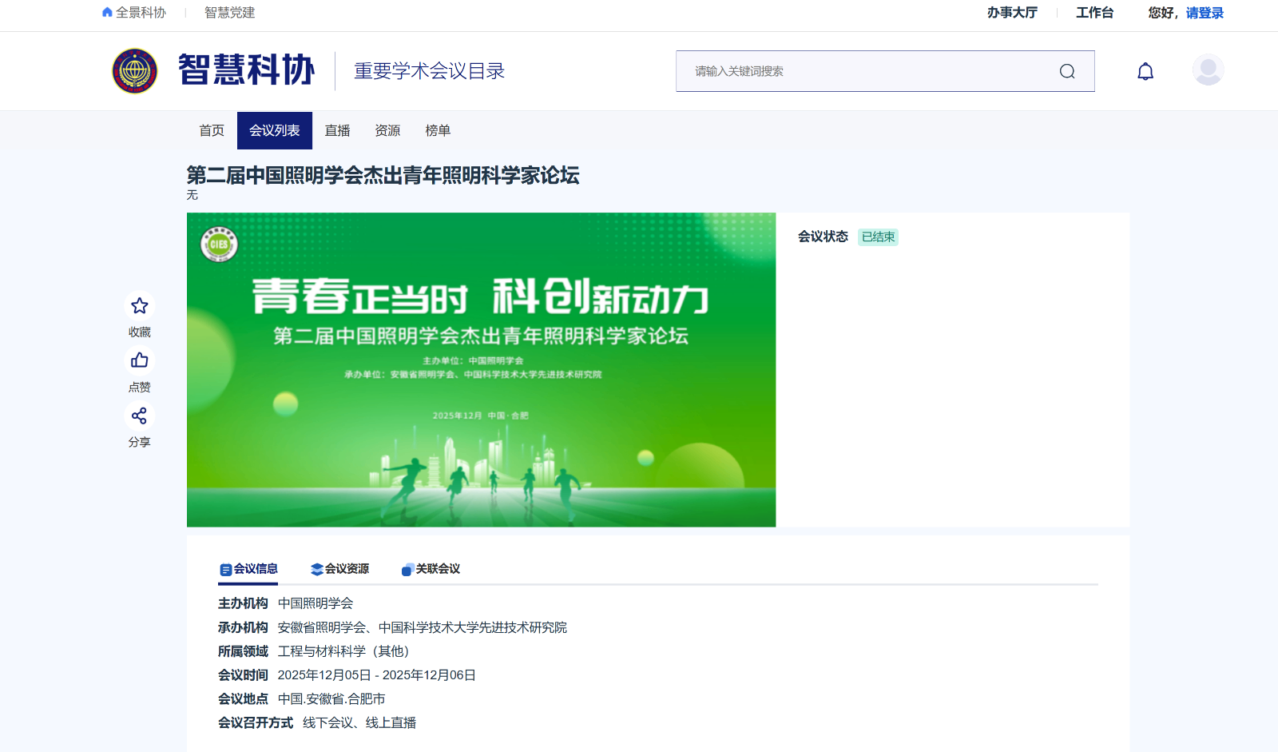Open the 办事大厅 link
Image resolution: width=1278 pixels, height=752 pixels.
click(1012, 12)
